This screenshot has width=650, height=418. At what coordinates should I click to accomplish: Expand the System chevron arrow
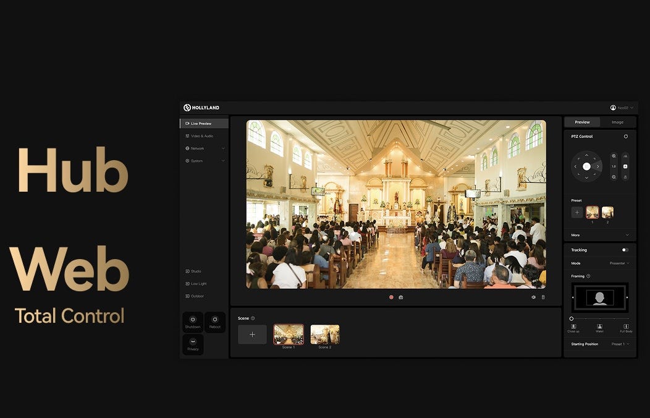224,161
